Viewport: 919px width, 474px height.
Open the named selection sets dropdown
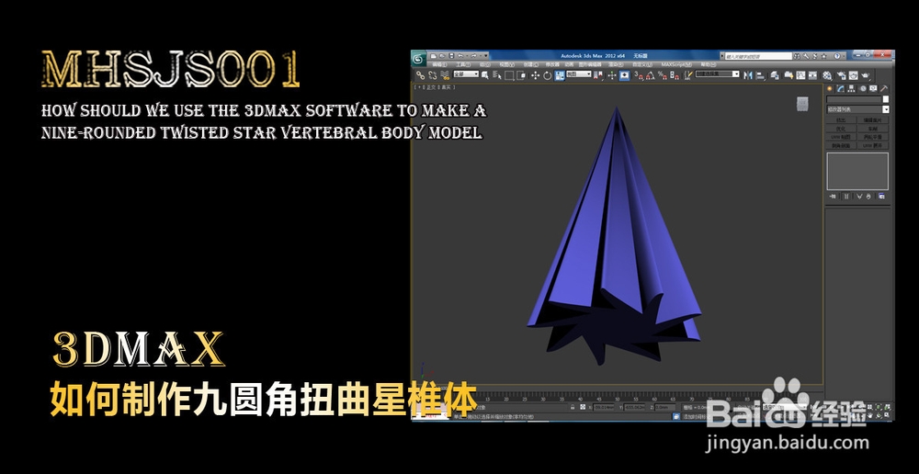(718, 73)
